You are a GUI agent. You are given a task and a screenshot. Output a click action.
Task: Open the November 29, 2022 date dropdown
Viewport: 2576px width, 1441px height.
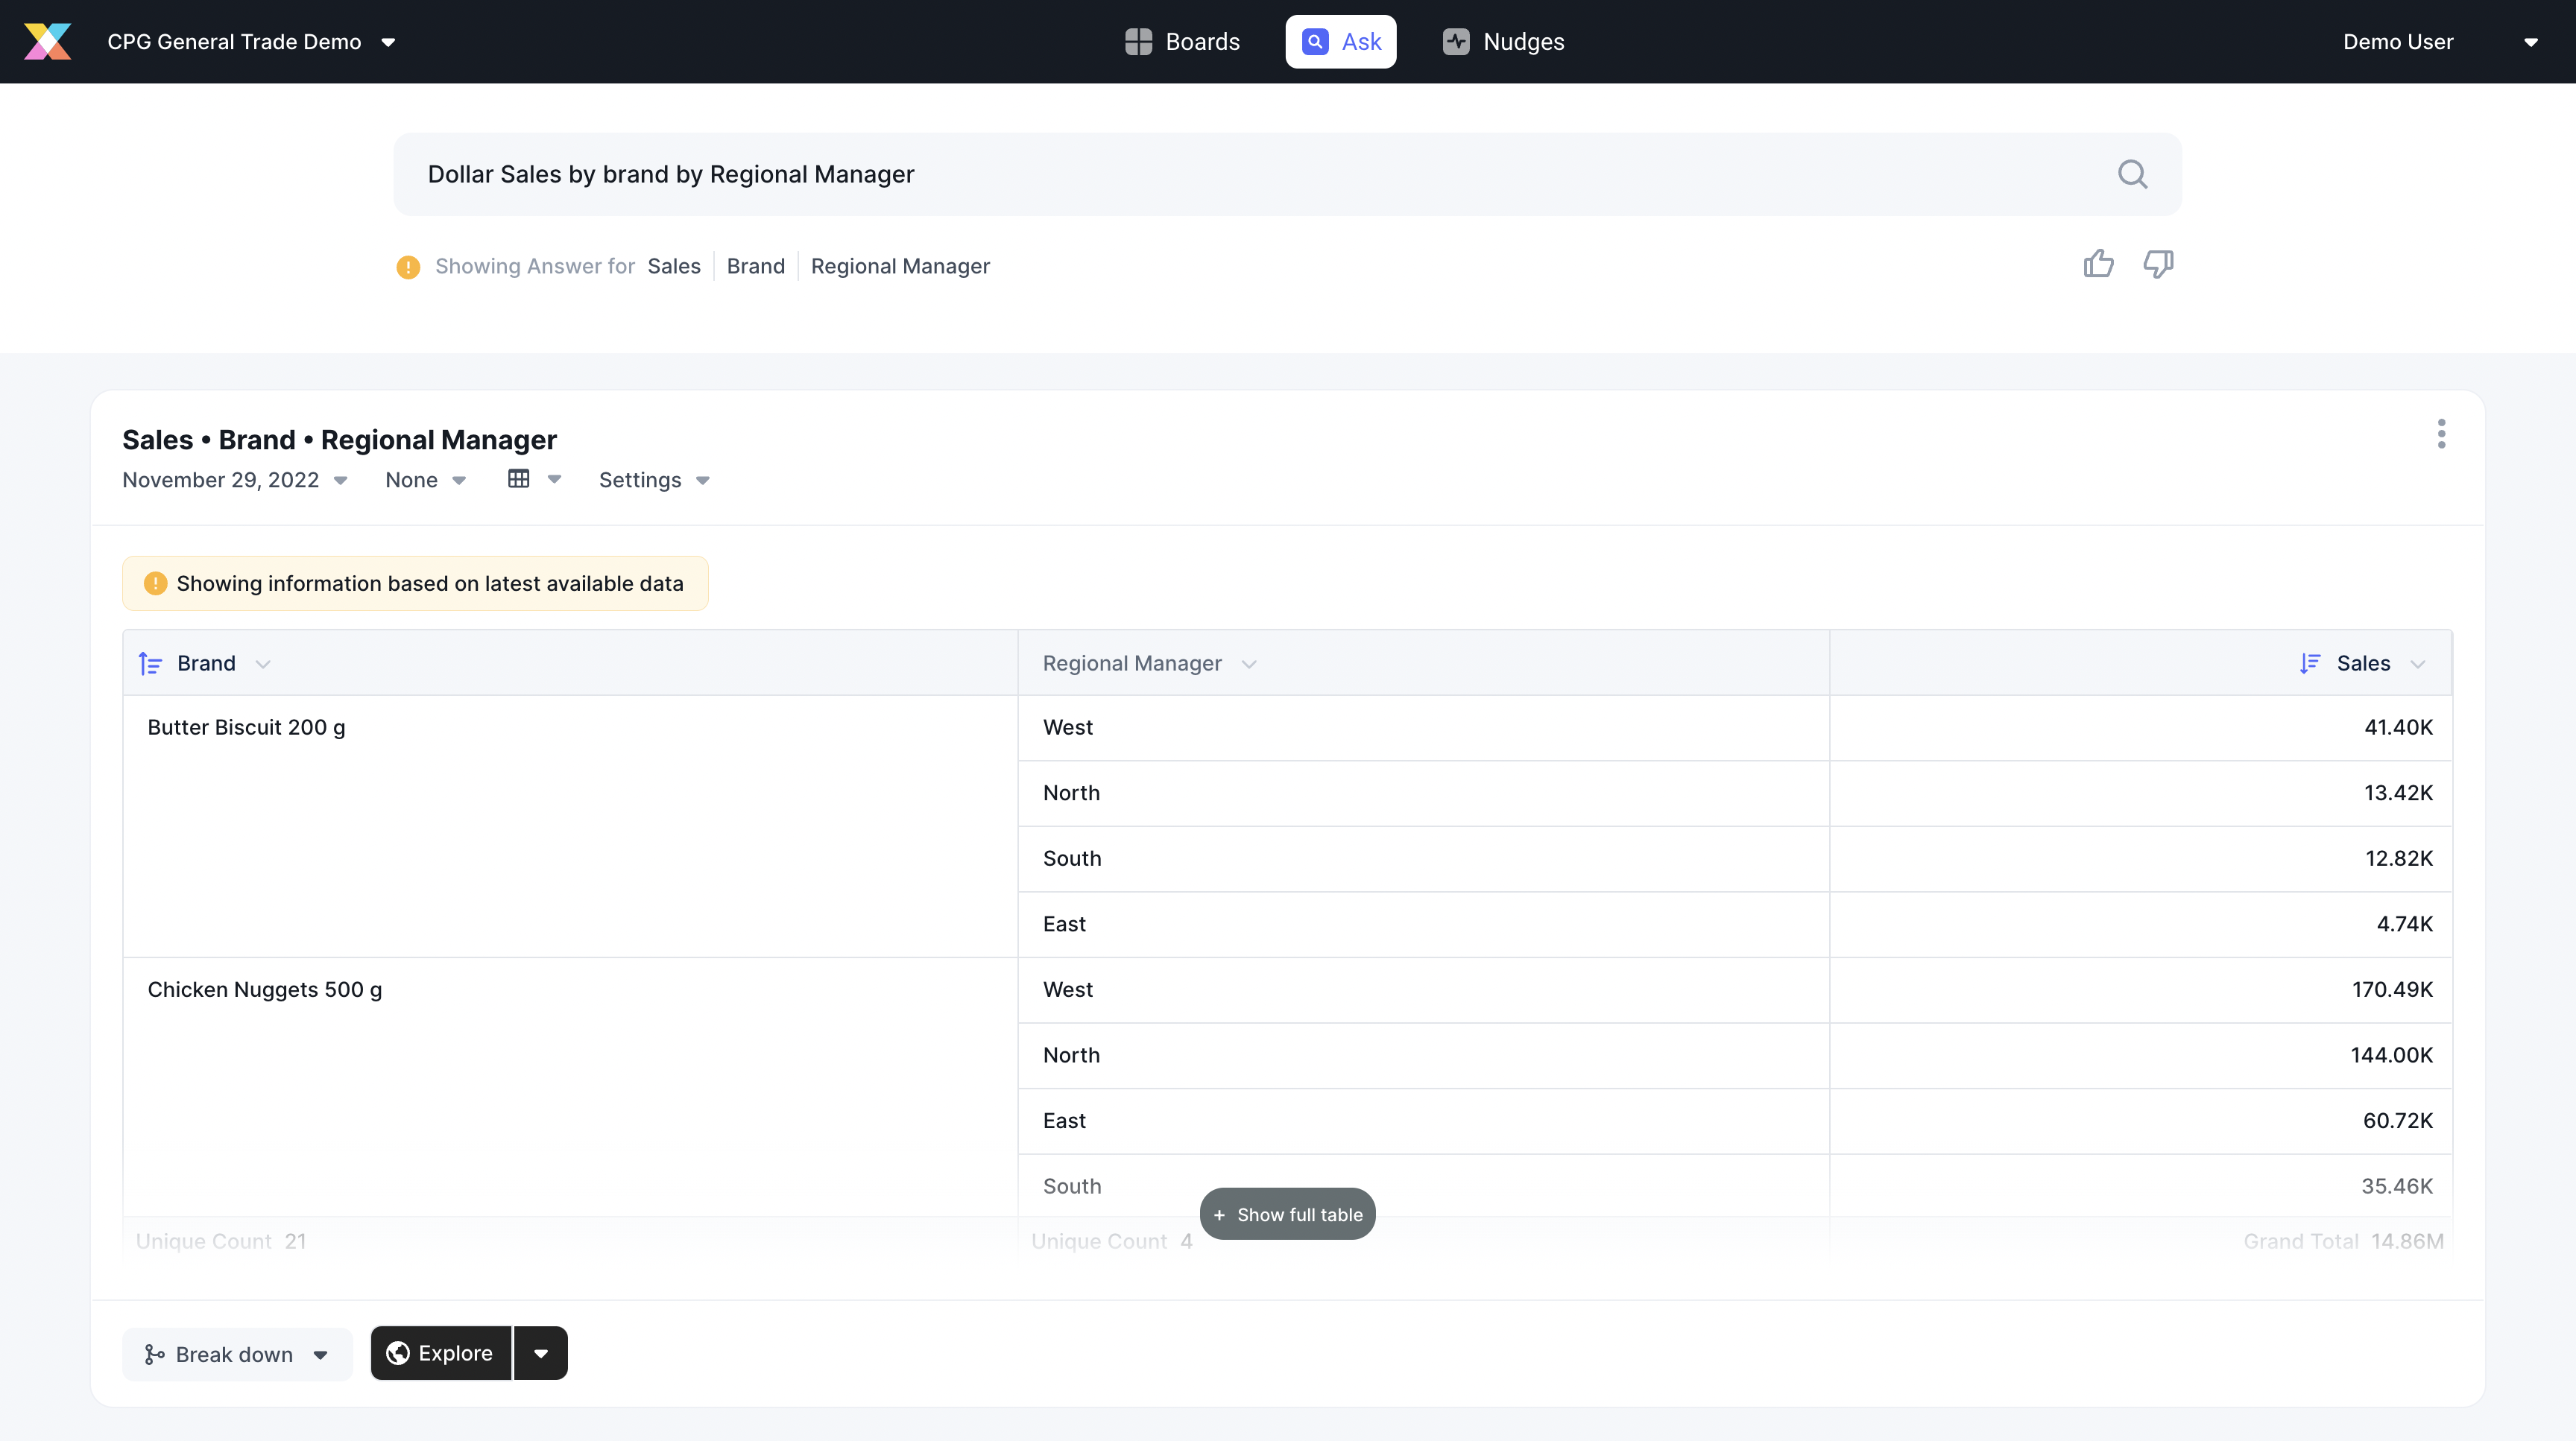(x=235, y=480)
